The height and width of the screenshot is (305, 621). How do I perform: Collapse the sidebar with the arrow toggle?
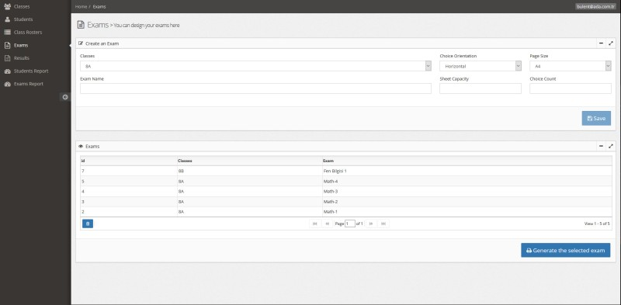pos(65,97)
